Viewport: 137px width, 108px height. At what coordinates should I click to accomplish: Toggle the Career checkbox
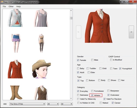[x=113, y=103]
